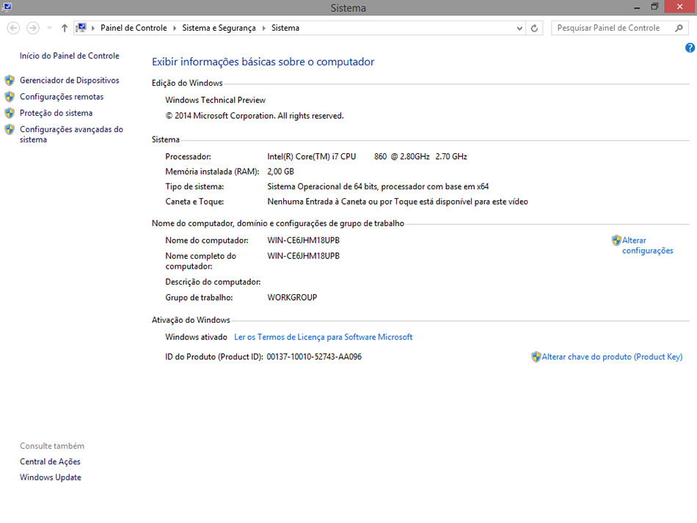
Task: Select the 2014 Microsoft Corporation copyright text
Action: pos(255,116)
